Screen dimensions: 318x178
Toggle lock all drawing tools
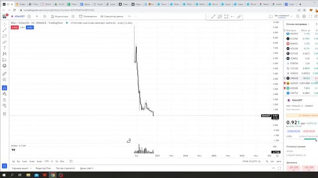pyautogui.click(x=4, y=100)
